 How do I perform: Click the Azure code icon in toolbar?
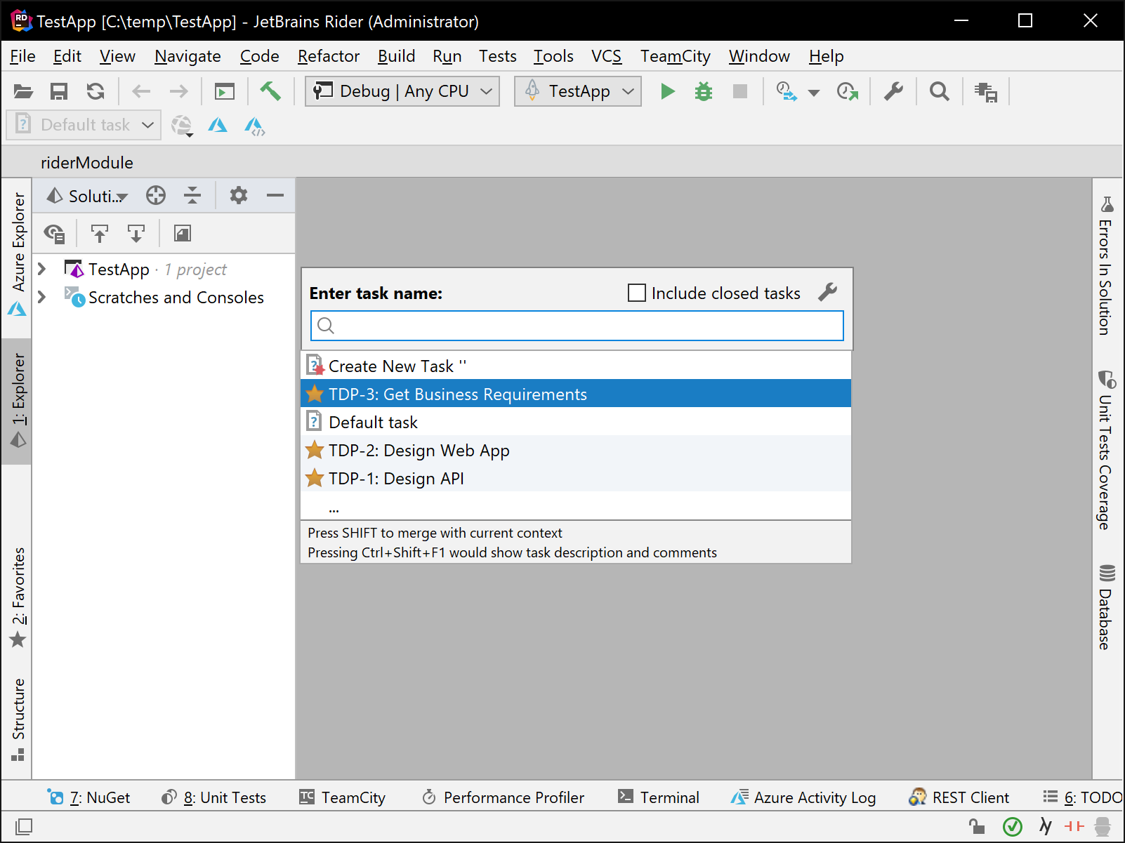click(254, 126)
